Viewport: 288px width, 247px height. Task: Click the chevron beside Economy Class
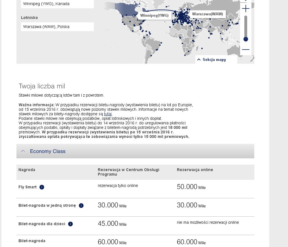click(23, 151)
